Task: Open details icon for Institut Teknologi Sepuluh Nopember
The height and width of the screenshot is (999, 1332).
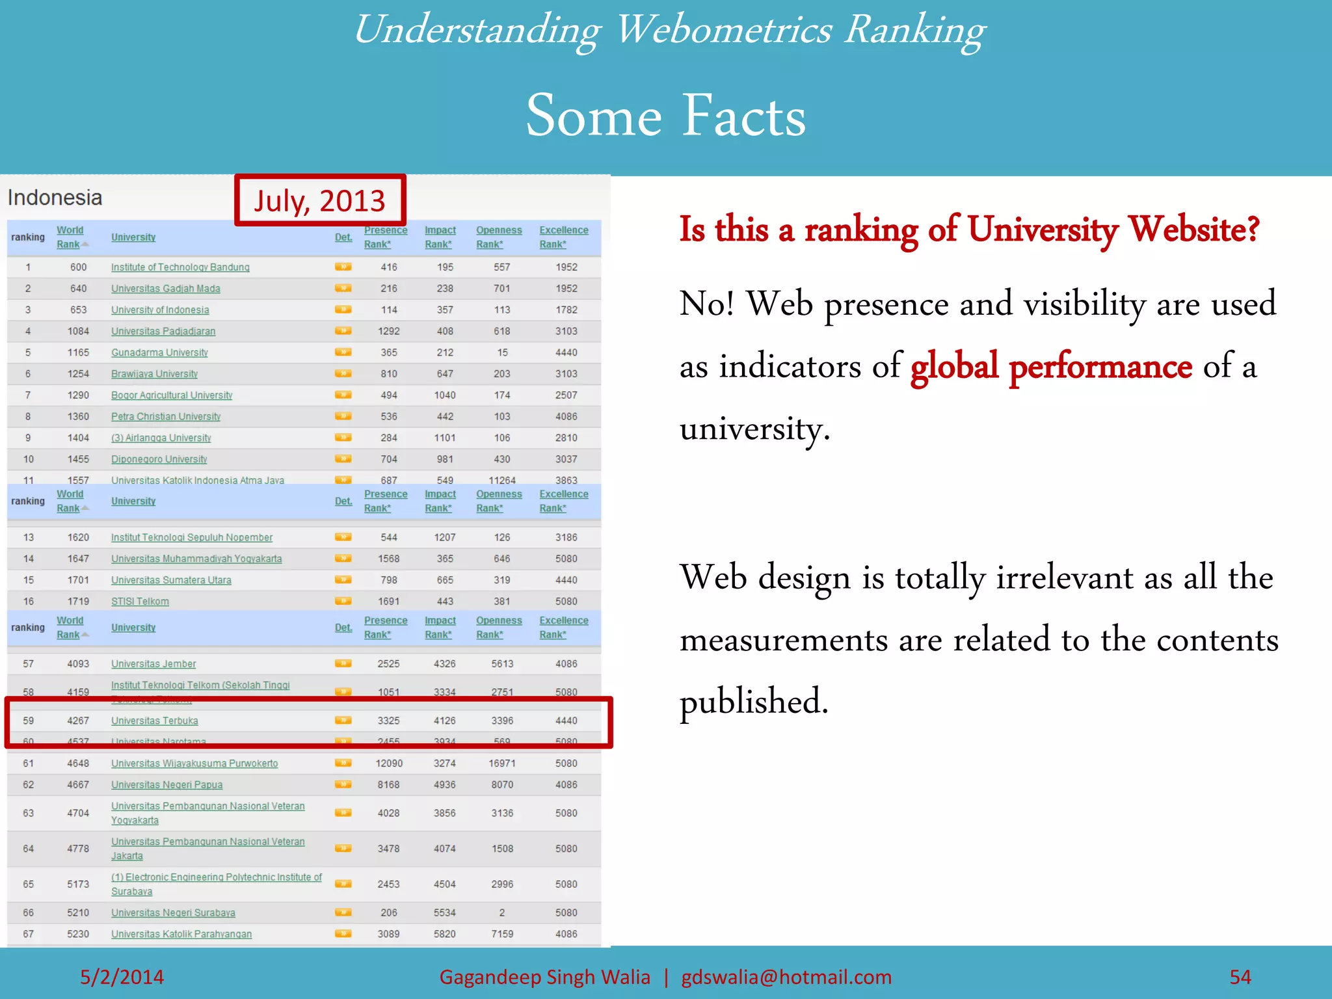Action: click(x=343, y=537)
